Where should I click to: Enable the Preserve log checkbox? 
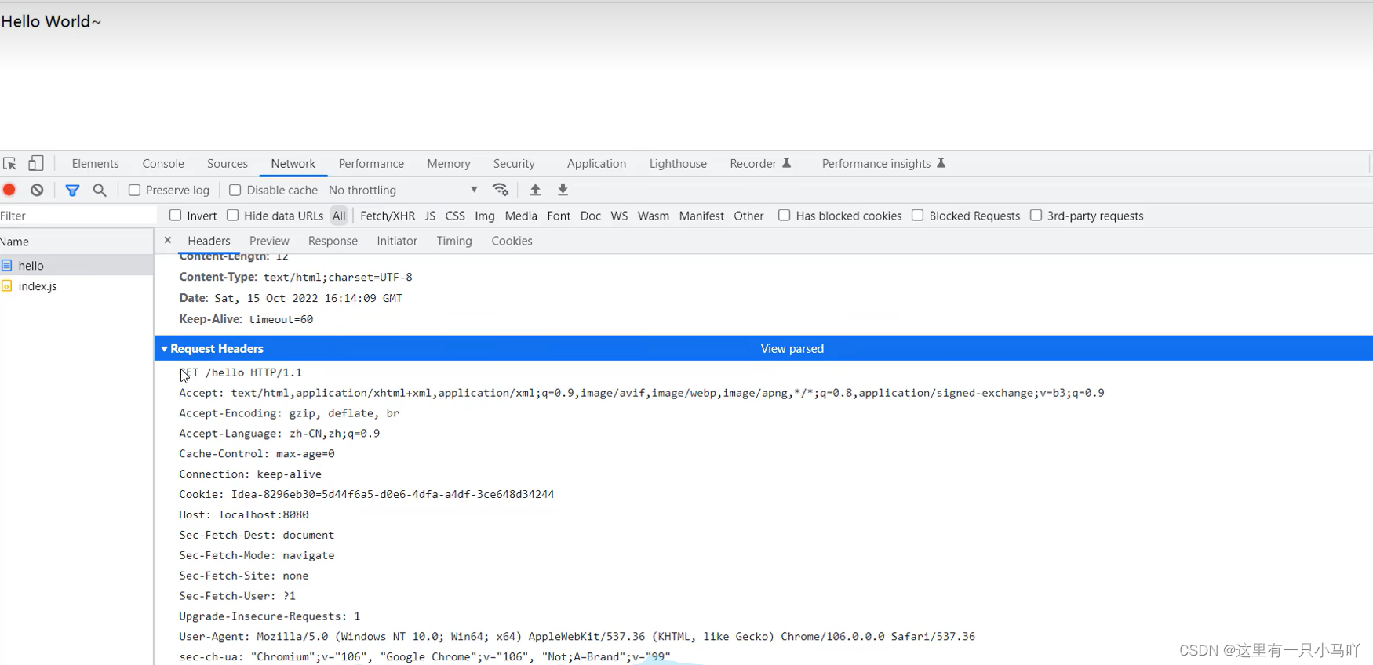click(134, 190)
